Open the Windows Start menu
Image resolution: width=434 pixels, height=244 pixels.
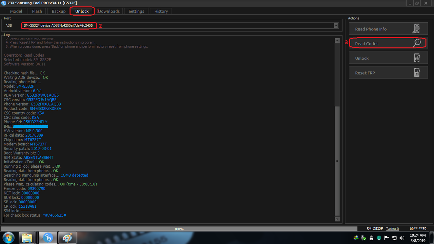8,238
